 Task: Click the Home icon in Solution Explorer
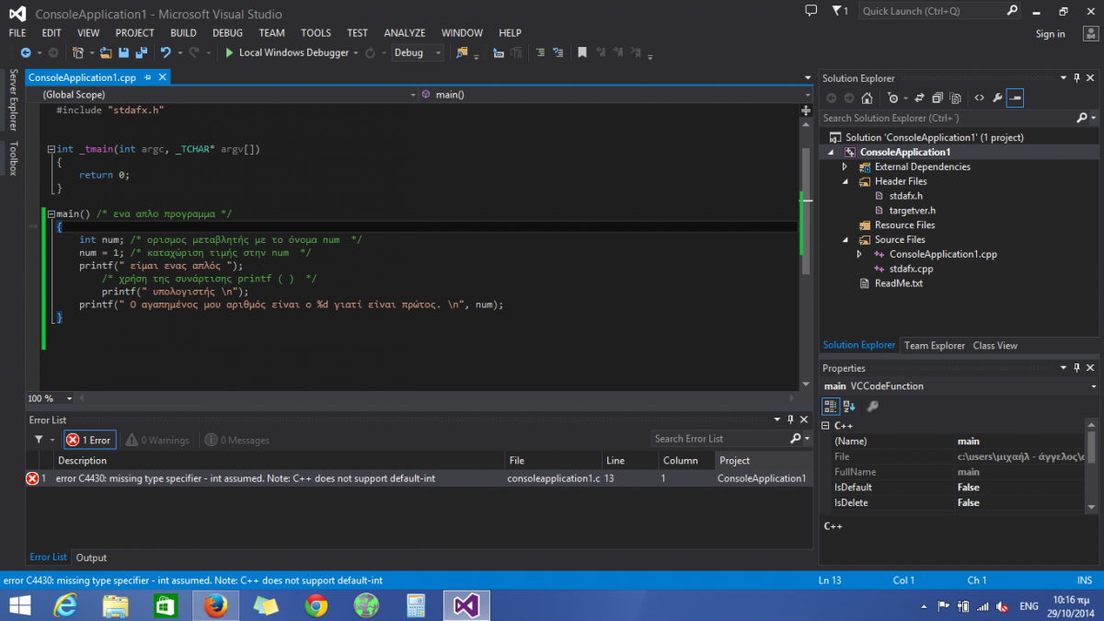(x=867, y=98)
